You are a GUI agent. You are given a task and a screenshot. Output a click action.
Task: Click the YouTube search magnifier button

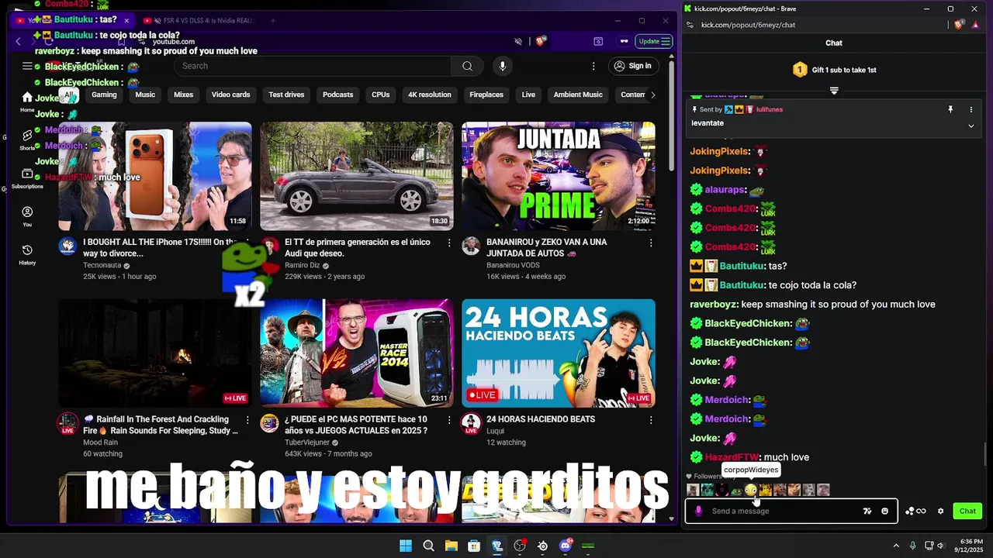pos(467,66)
